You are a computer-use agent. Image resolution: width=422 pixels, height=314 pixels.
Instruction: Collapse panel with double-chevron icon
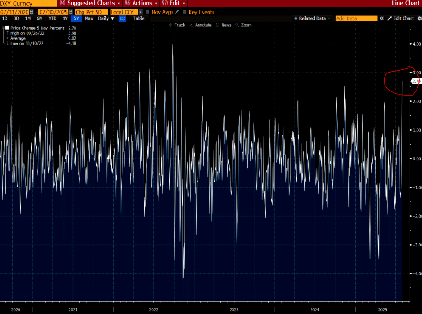click(381, 18)
